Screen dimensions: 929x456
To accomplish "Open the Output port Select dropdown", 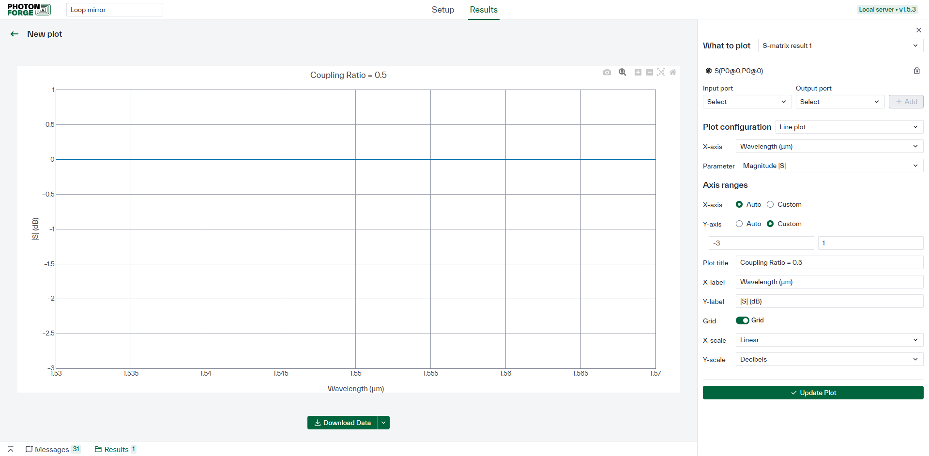I will pos(840,102).
